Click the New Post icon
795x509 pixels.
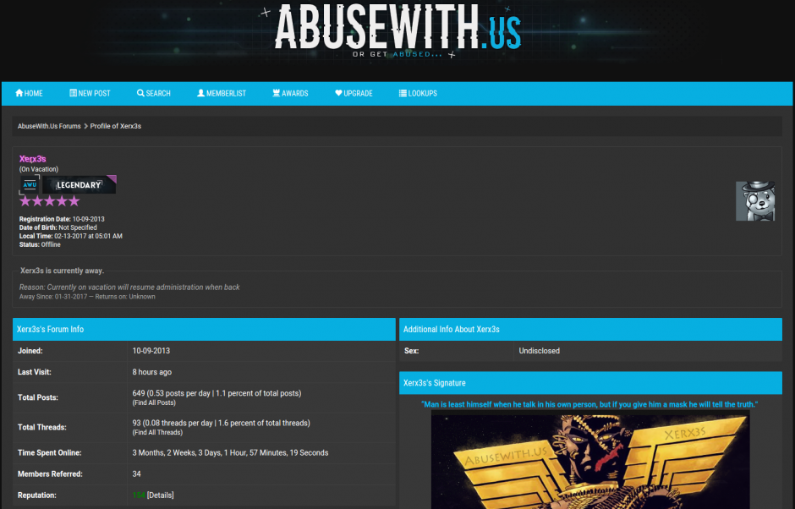(72, 93)
